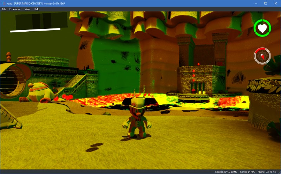281x174 pixels.
Task: Click the white bar under the coin counter
Action: tap(35, 30)
